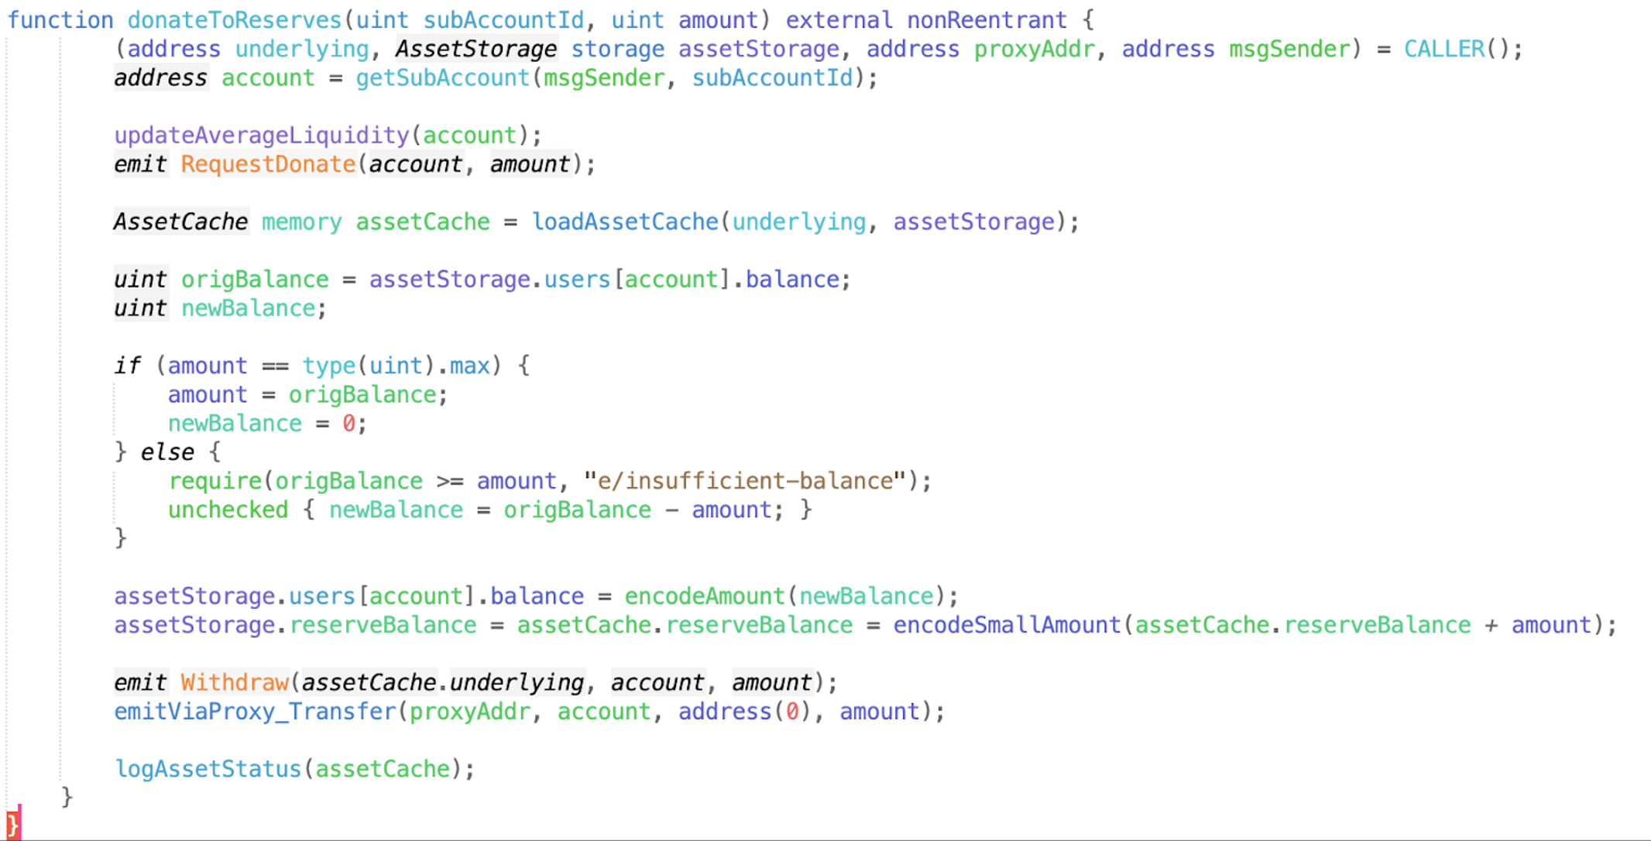Click the unchecked keyword
This screenshot has width=1651, height=841.
(x=228, y=510)
